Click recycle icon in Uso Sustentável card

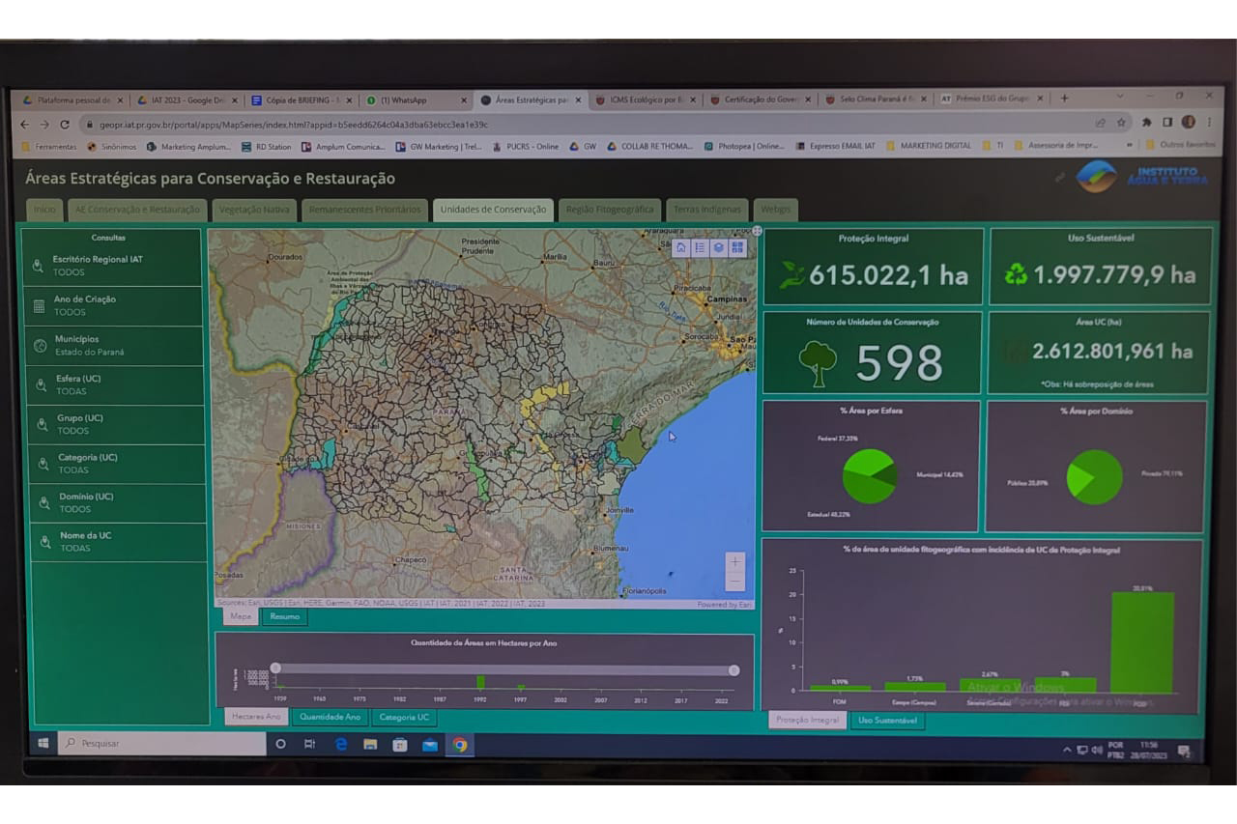[1016, 275]
